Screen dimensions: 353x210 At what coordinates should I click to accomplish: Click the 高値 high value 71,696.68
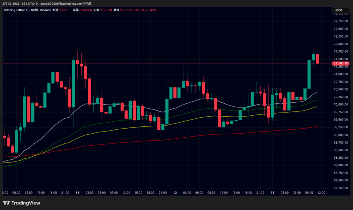[x=85, y=10]
